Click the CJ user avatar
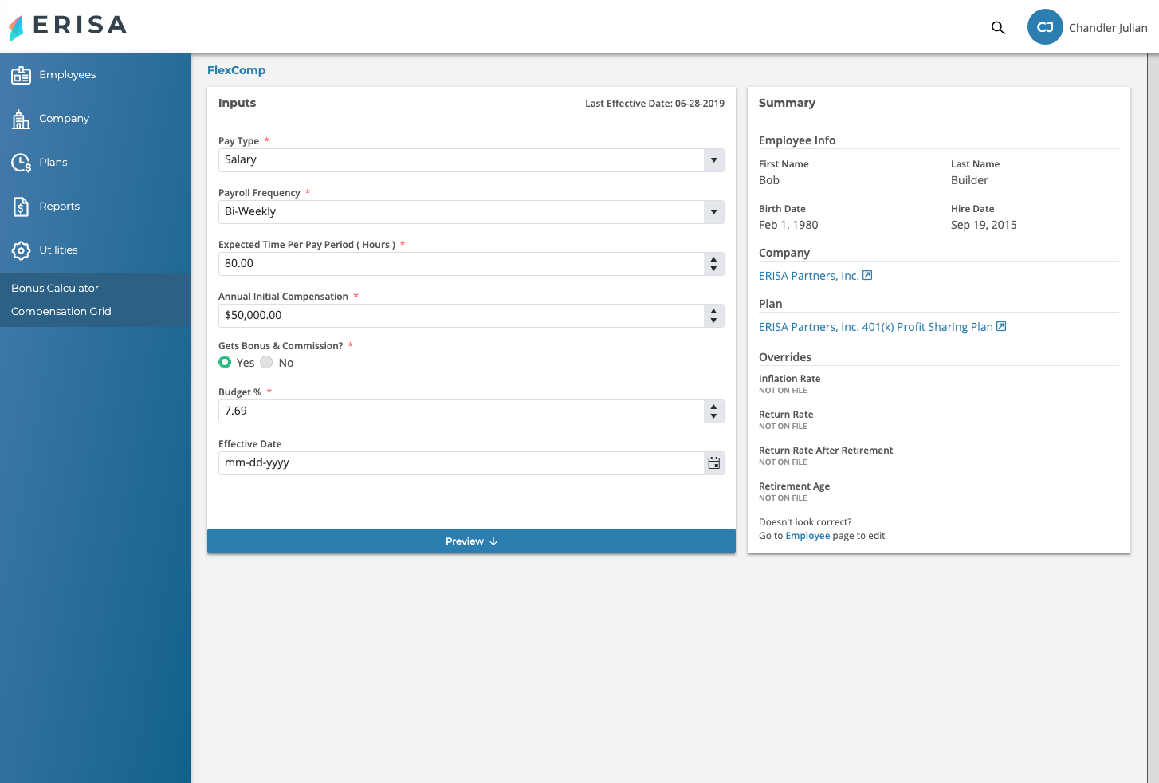Image resolution: width=1159 pixels, height=783 pixels. tap(1045, 27)
